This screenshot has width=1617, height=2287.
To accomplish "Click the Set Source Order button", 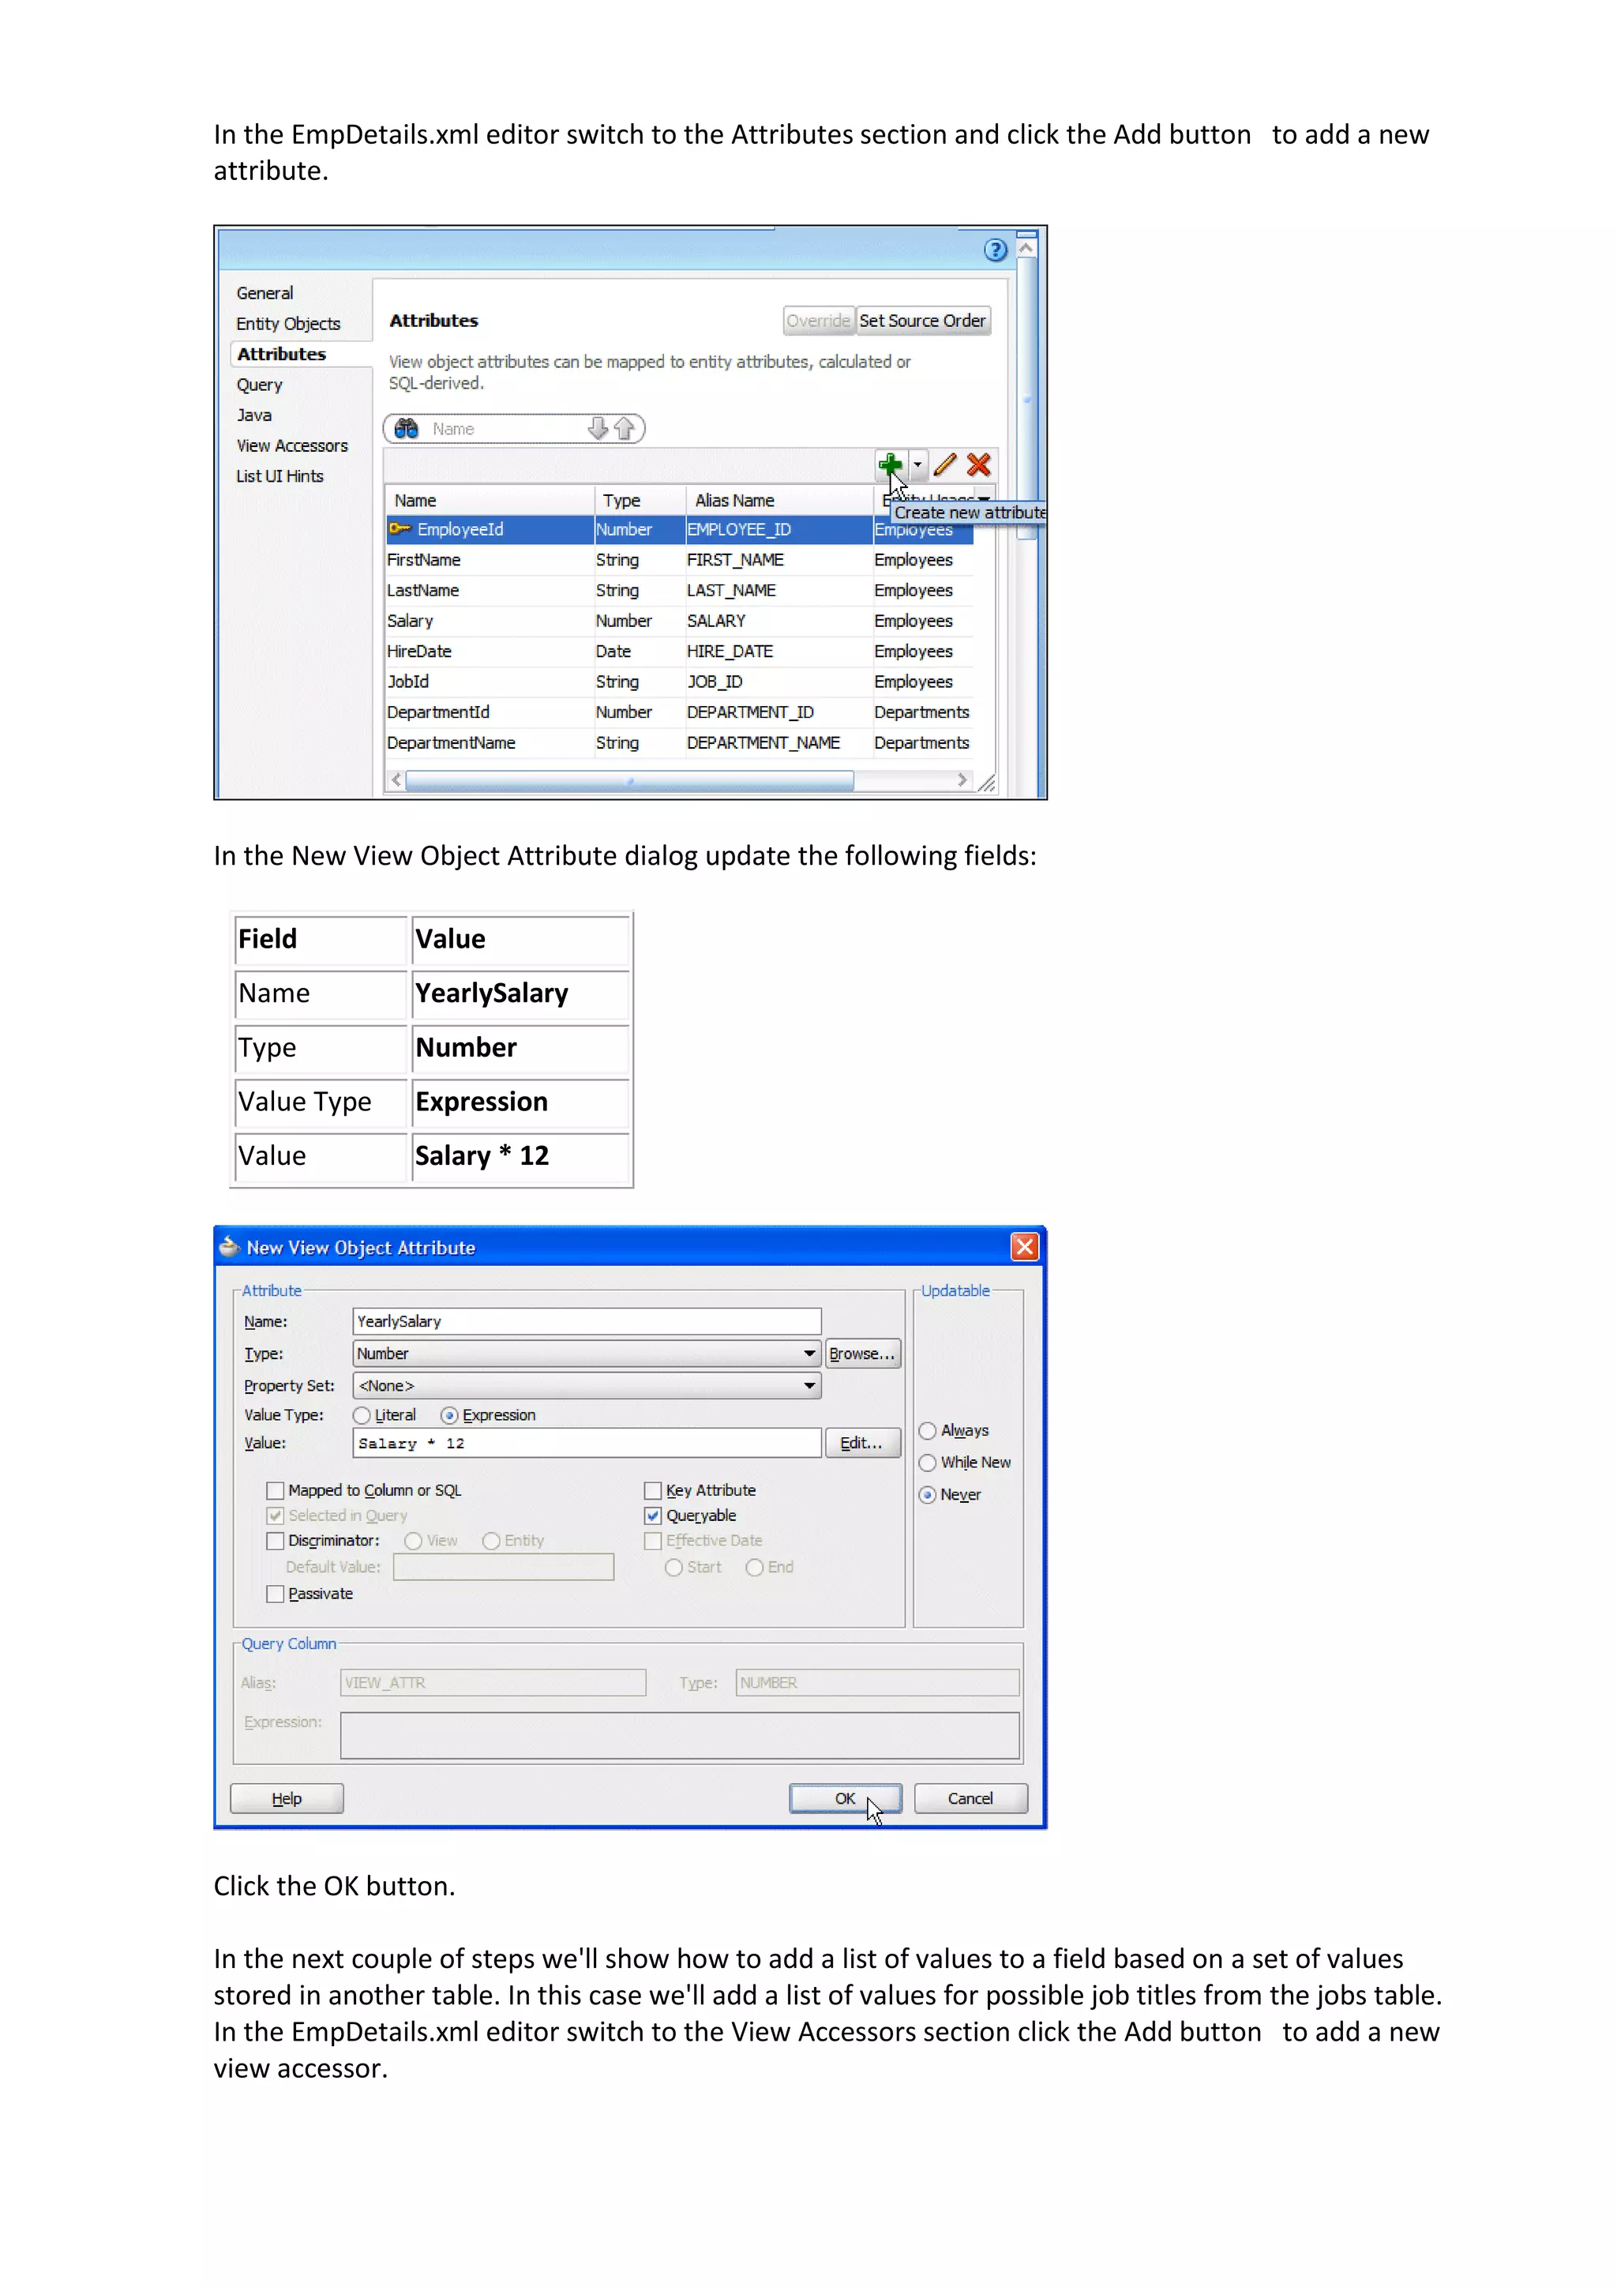I will point(923,321).
